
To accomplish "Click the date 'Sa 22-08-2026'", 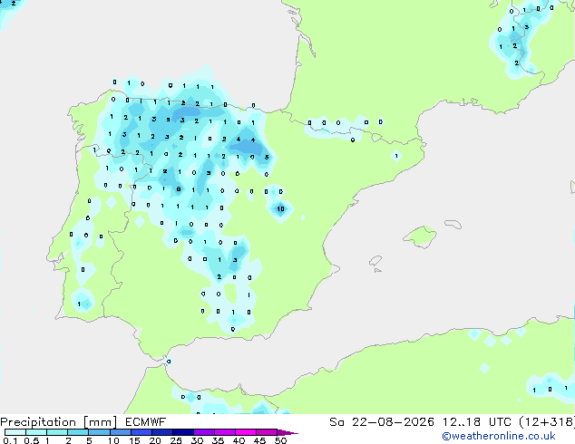I will [x=382, y=422].
